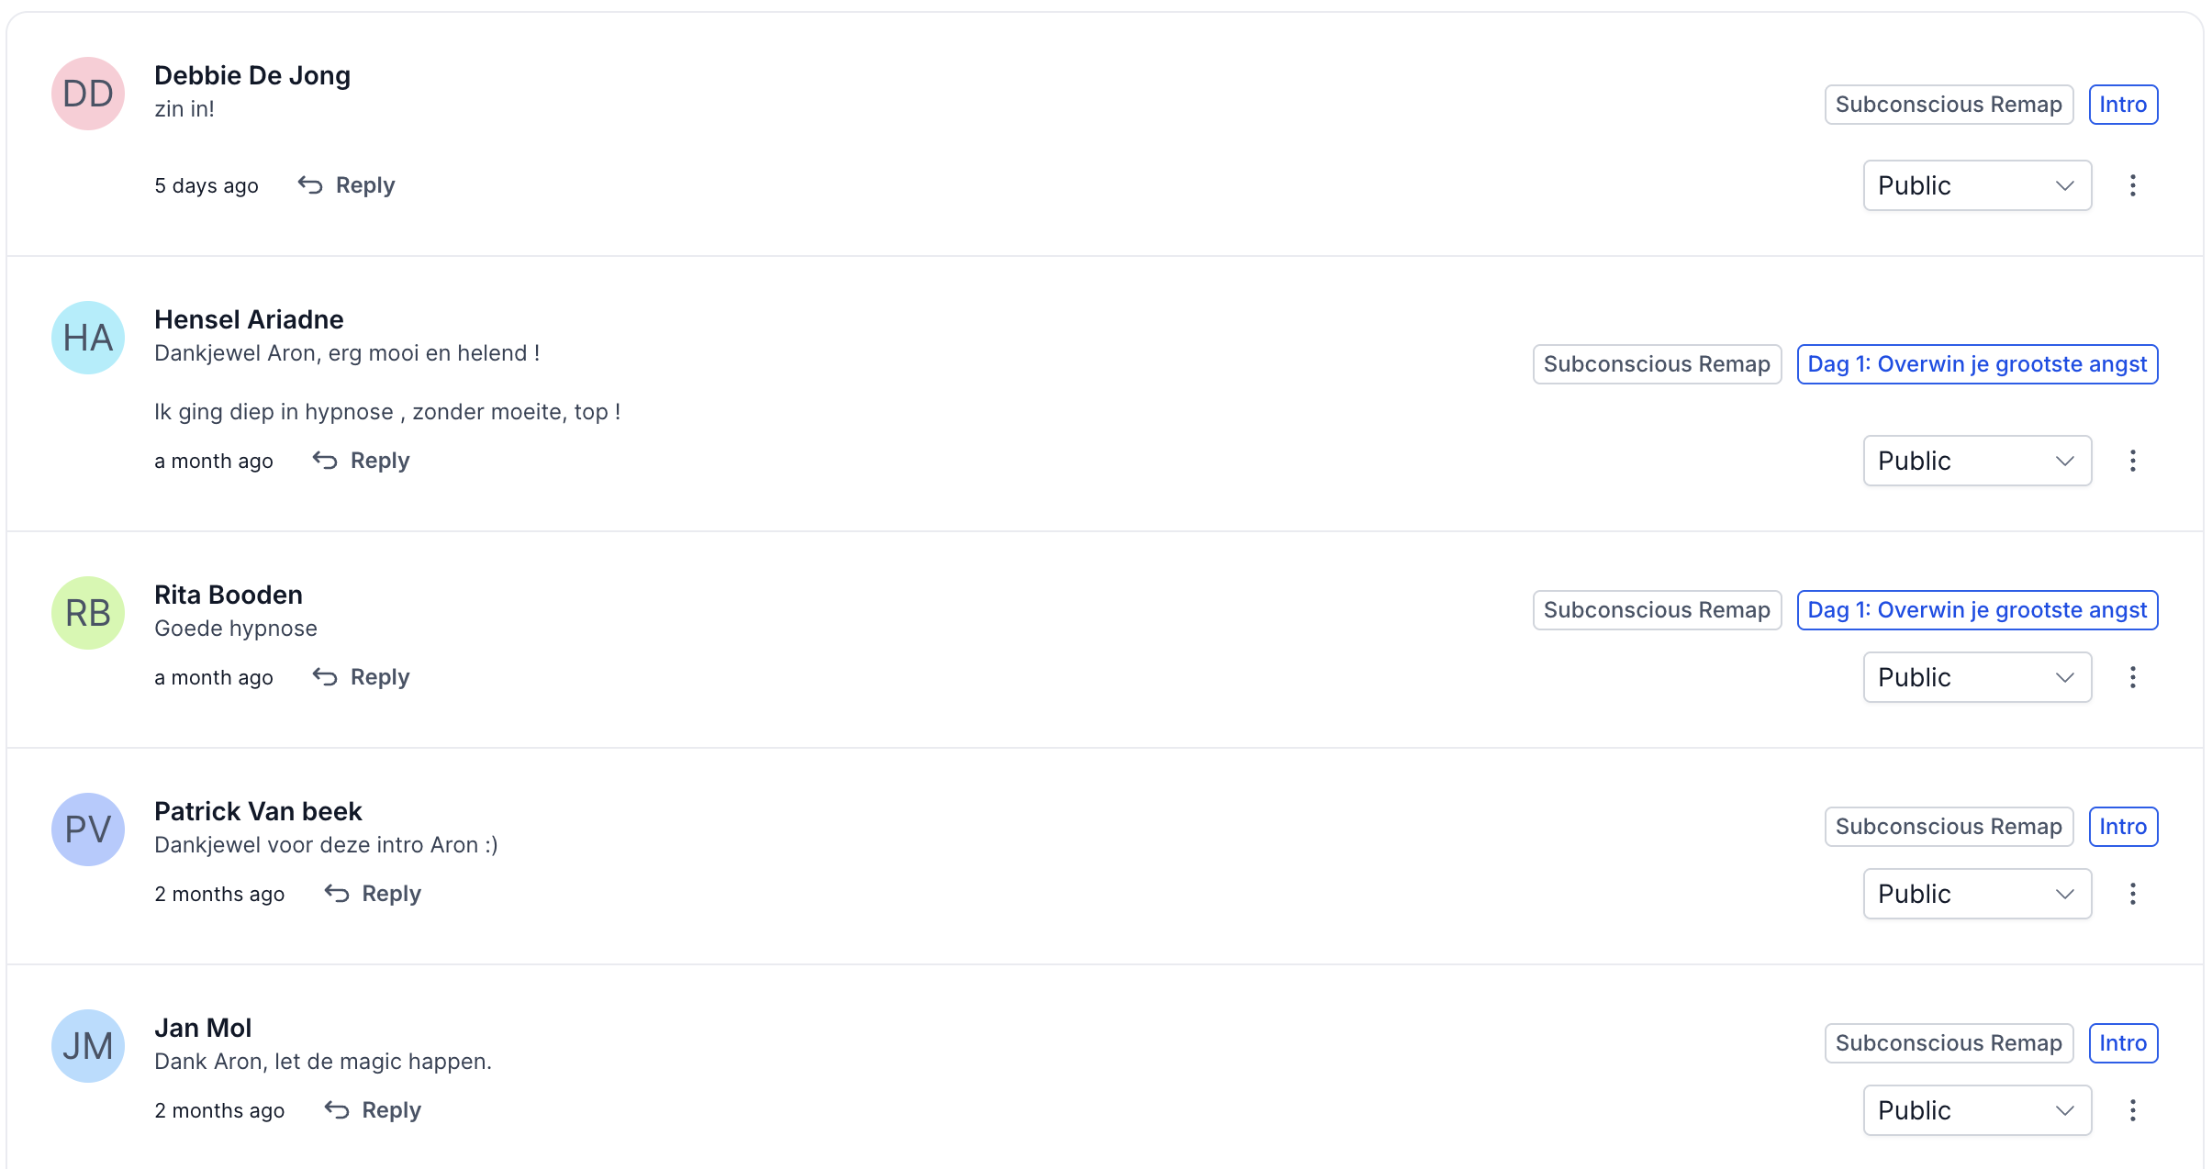Open the three-dot menu on Hensel Ariadne's comment
The image size is (2212, 1169).
tap(2132, 461)
